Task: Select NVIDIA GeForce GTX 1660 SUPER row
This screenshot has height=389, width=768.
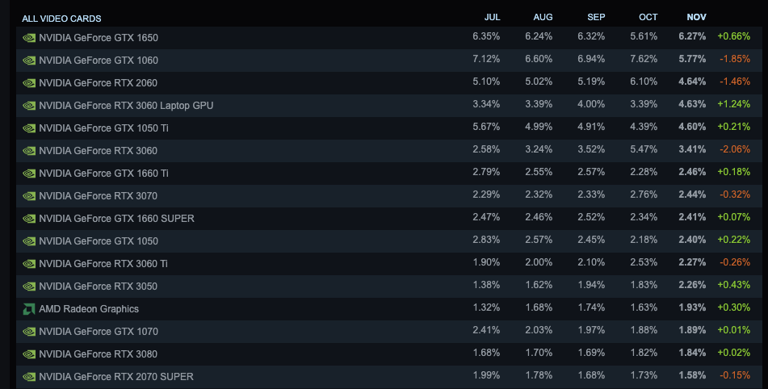Action: pos(116,218)
